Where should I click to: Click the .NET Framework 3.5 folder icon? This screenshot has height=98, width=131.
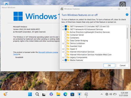(68, 26)
